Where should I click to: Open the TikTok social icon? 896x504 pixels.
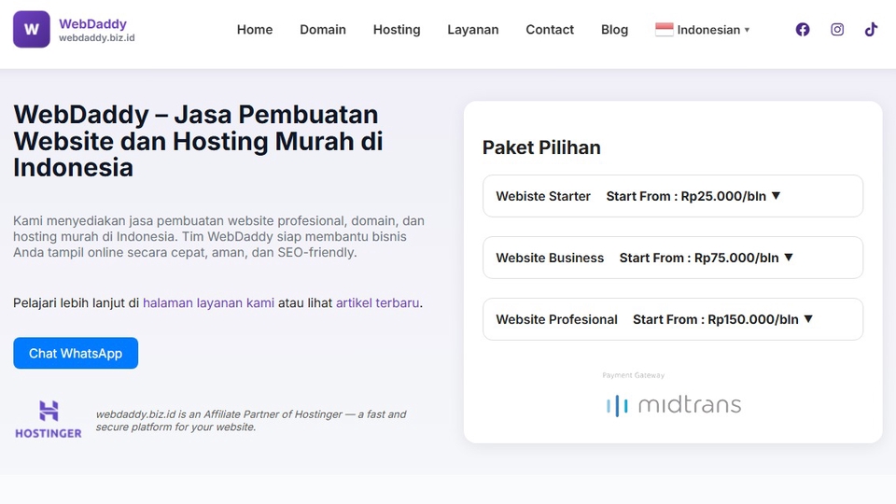[871, 30]
